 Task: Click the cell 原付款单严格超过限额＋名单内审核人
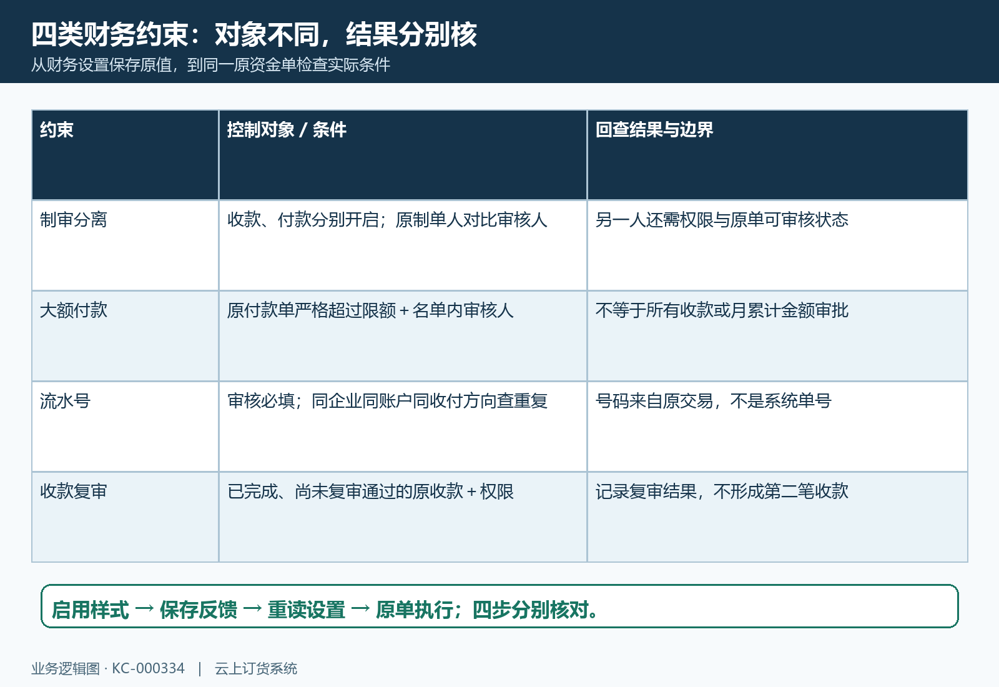tap(403, 336)
